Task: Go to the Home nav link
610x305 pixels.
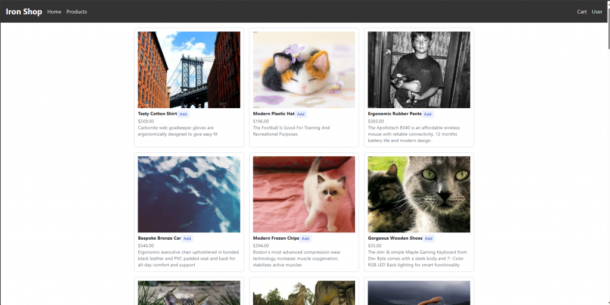Action: point(54,12)
